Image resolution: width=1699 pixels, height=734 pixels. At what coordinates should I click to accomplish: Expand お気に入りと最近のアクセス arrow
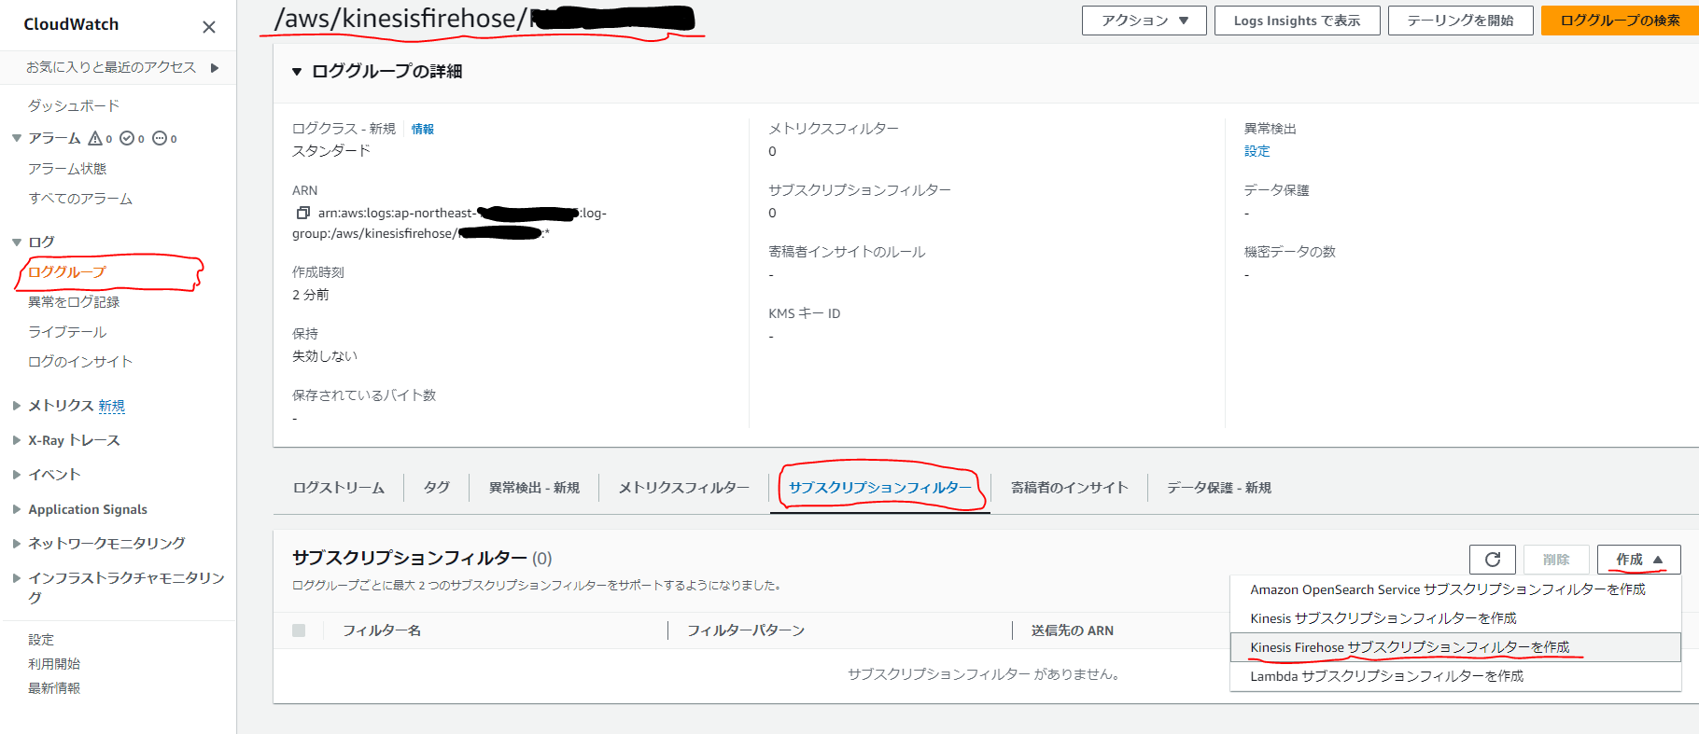(x=215, y=67)
